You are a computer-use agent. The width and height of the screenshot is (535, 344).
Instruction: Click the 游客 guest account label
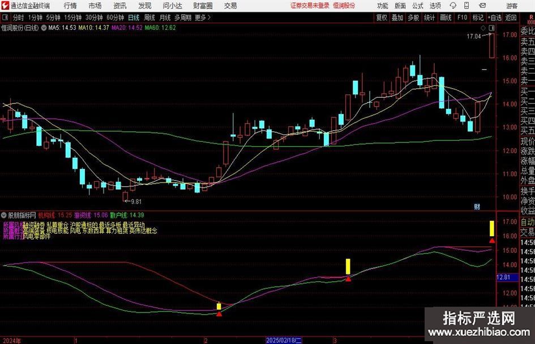[x=512, y=6]
